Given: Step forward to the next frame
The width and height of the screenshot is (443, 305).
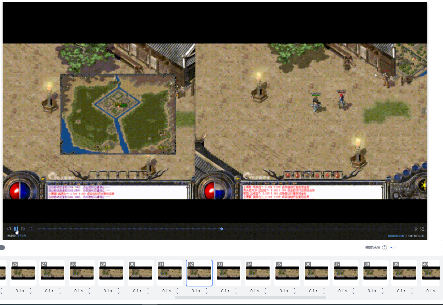Looking at the screenshot, I should [x=23, y=229].
